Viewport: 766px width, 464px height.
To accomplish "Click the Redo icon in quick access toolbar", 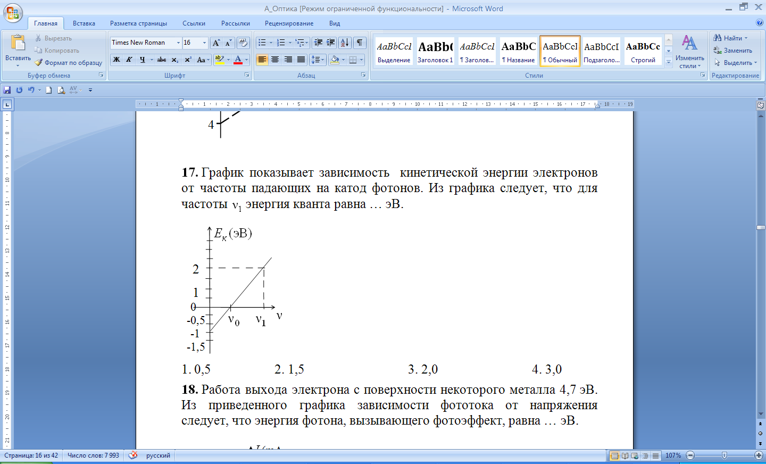I will [19, 90].
